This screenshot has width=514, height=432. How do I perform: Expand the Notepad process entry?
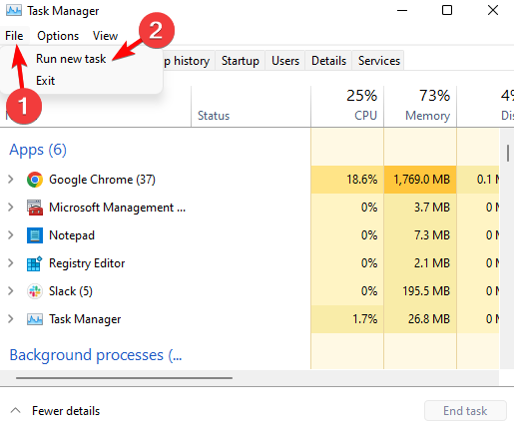(11, 235)
